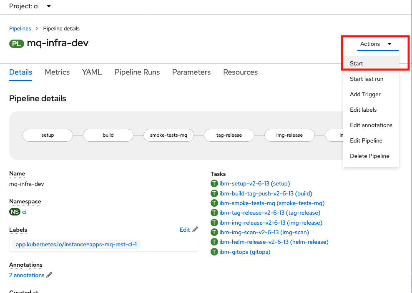Image resolution: width=412 pixels, height=293 pixels.
Task: Open the 2 annotations link
Action: pos(27,275)
